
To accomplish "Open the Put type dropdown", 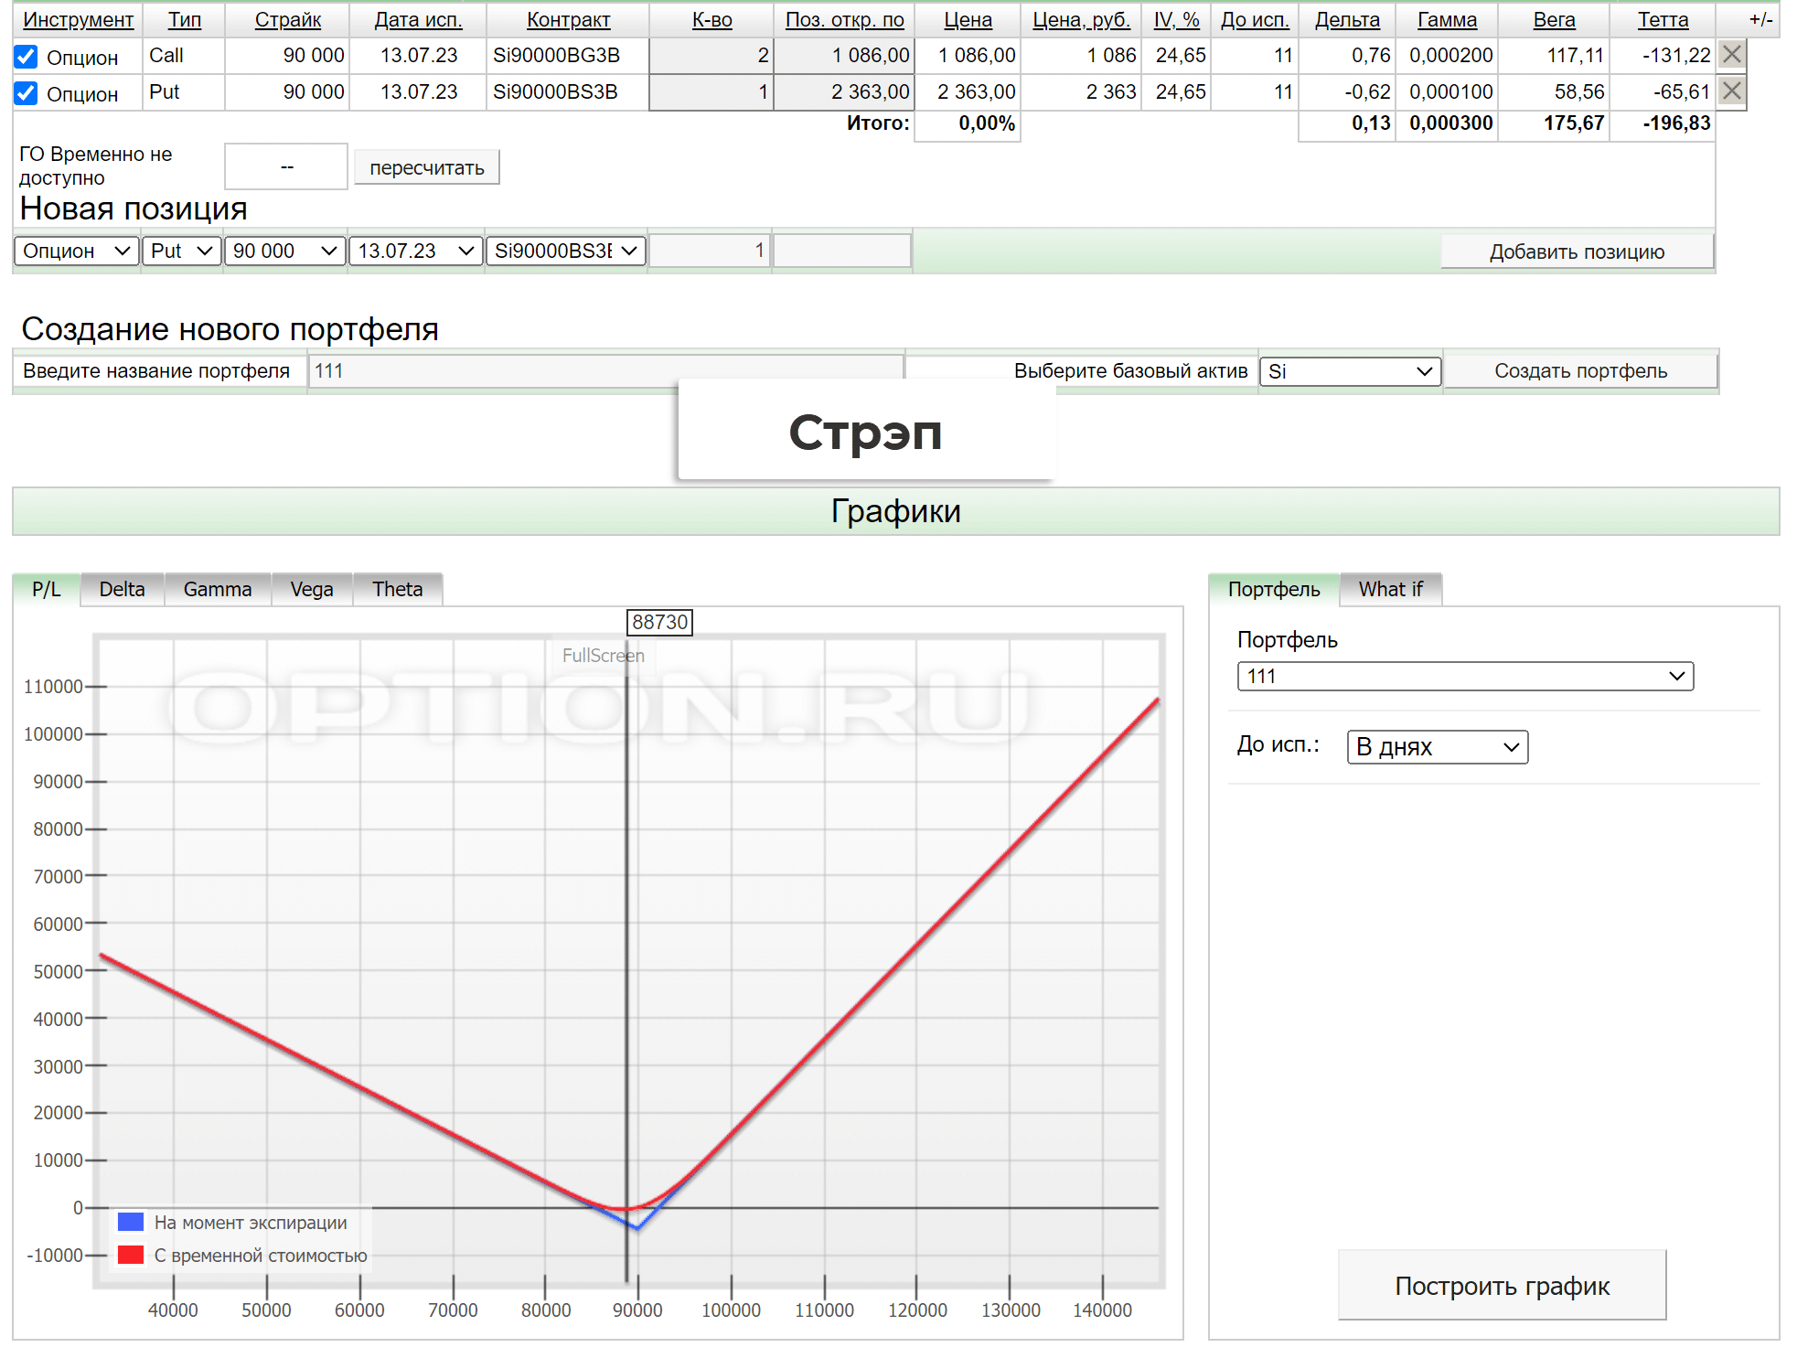I will 181,251.
